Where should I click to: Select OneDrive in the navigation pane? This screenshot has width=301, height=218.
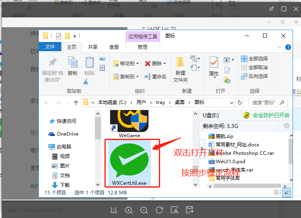(x=63, y=134)
